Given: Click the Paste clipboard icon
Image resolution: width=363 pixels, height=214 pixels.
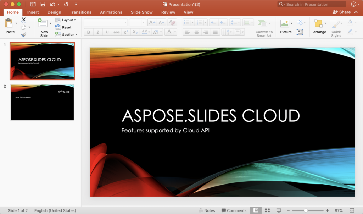Looking at the screenshot, I should pyautogui.click(x=9, y=23).
